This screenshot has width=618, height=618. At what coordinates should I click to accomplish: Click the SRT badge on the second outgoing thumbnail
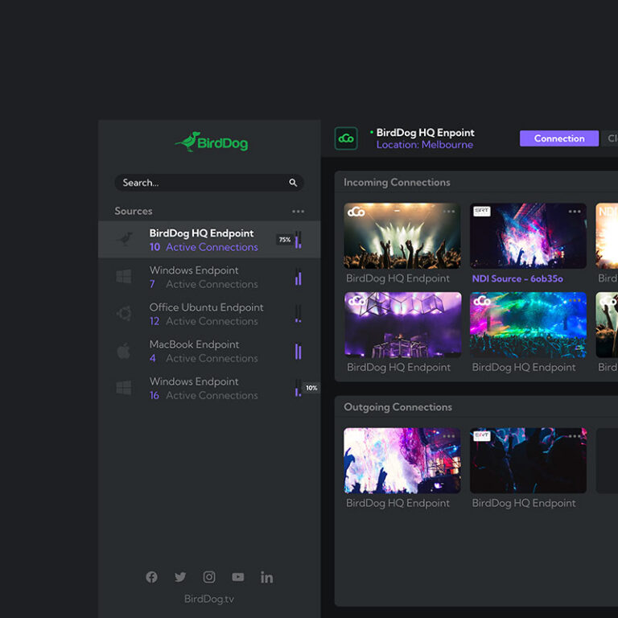[x=482, y=435]
